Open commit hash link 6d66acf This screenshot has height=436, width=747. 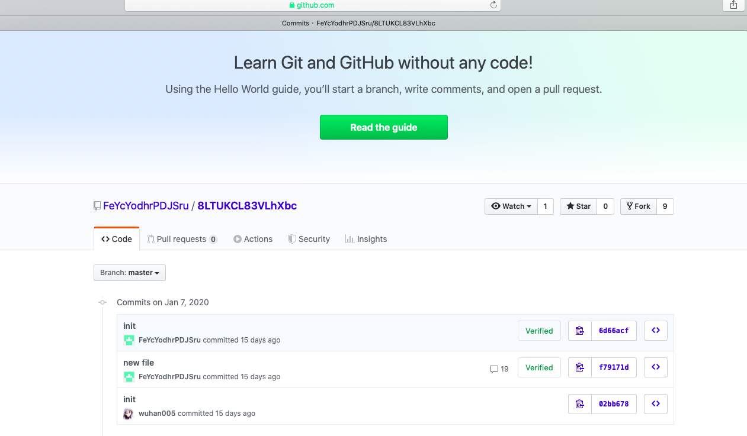(x=614, y=331)
